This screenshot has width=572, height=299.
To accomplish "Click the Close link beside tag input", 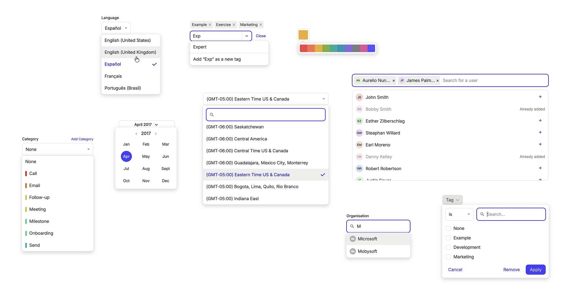I will tap(261, 36).
